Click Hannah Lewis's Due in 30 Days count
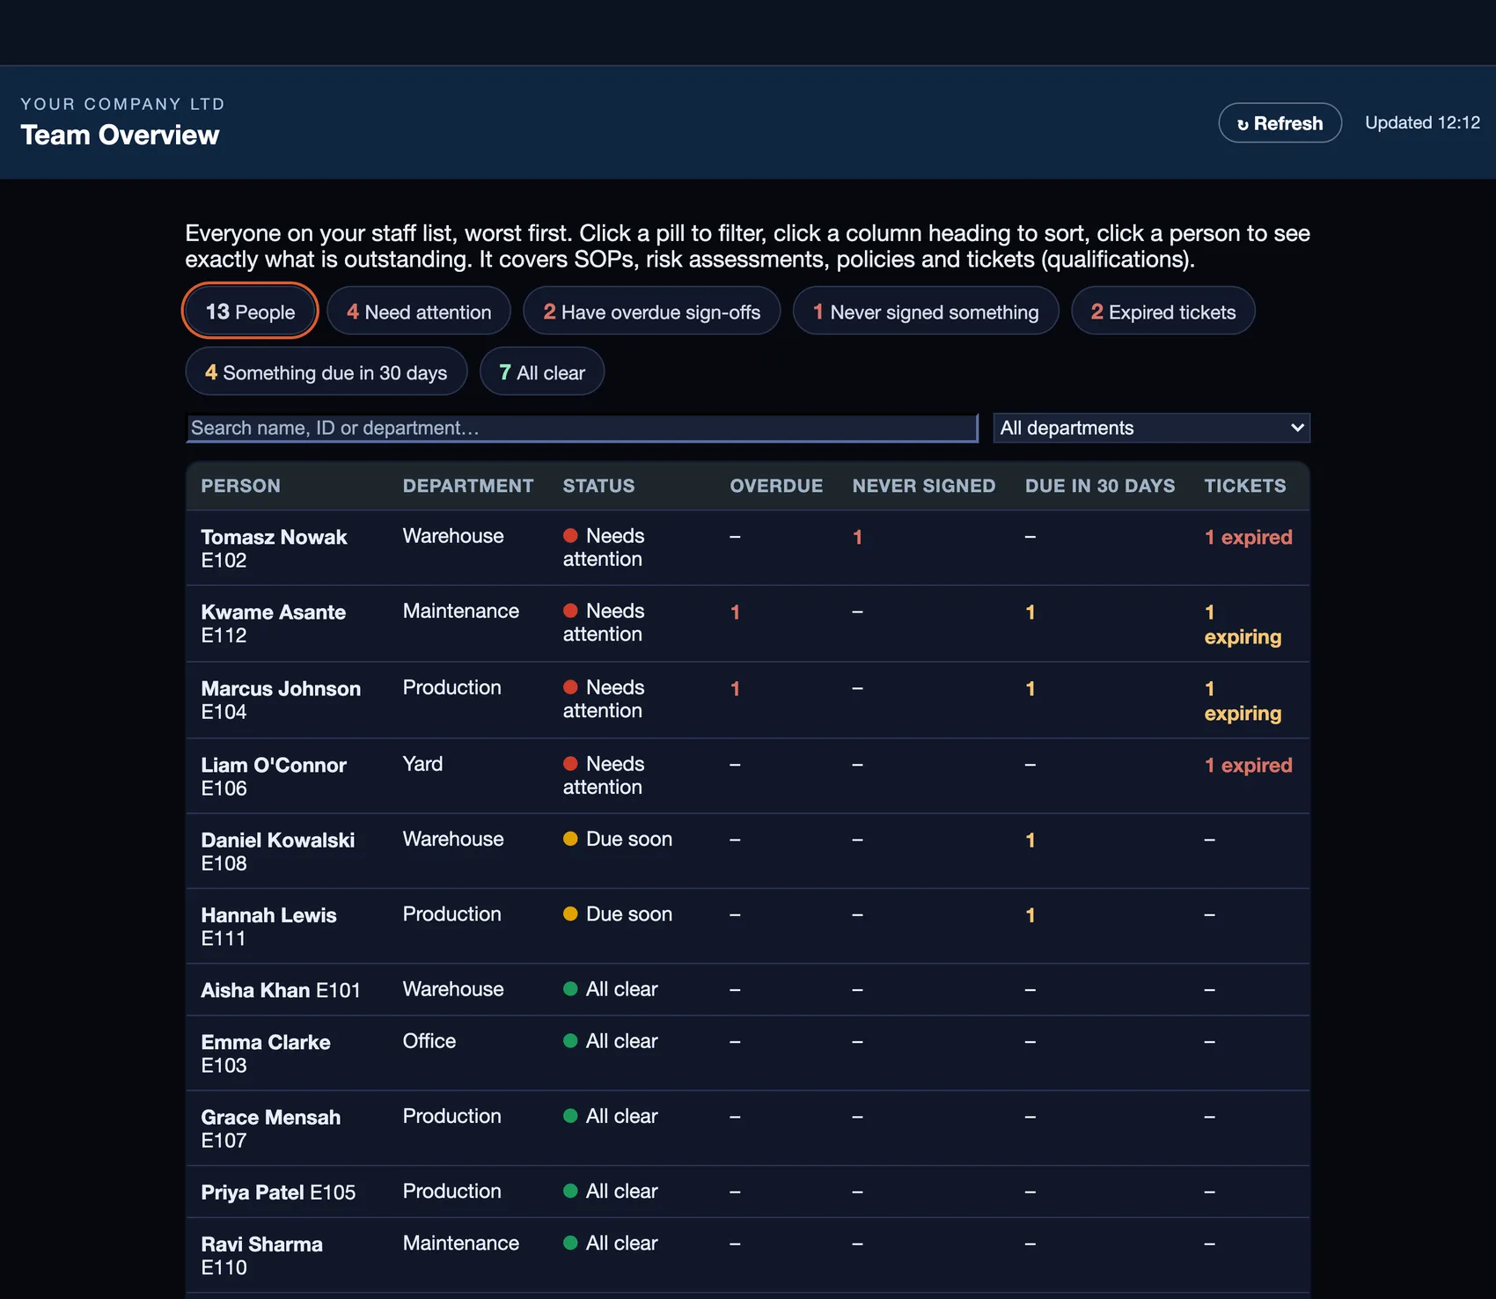Image resolution: width=1496 pixels, height=1299 pixels. [1030, 915]
